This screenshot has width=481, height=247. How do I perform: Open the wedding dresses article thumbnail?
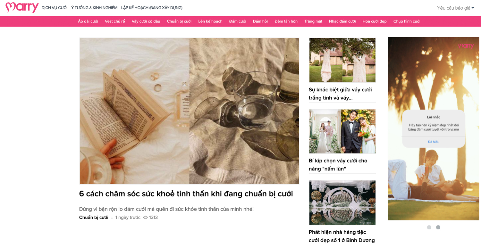pyautogui.click(x=342, y=60)
